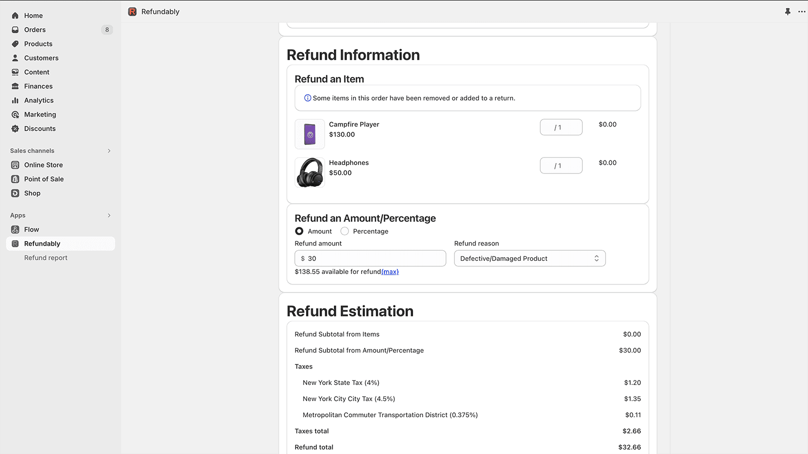Click the (max) refund link

390,272
